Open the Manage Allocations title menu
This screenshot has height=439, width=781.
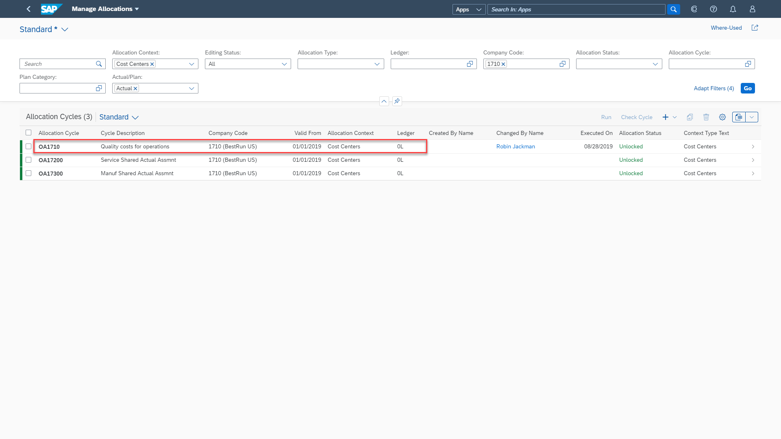[x=105, y=9]
